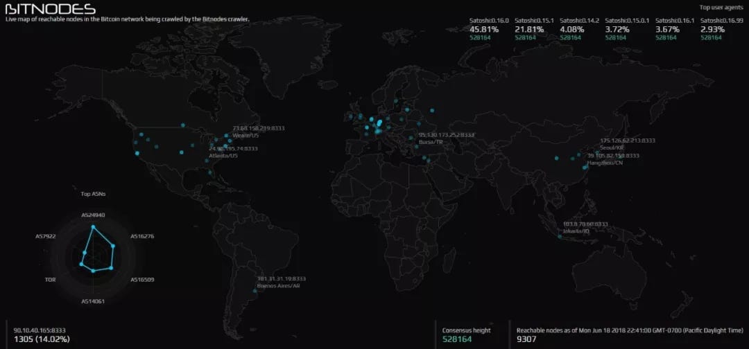749x349 pixels.
Task: Click the AS16276 radar chart label
Action: (142, 236)
